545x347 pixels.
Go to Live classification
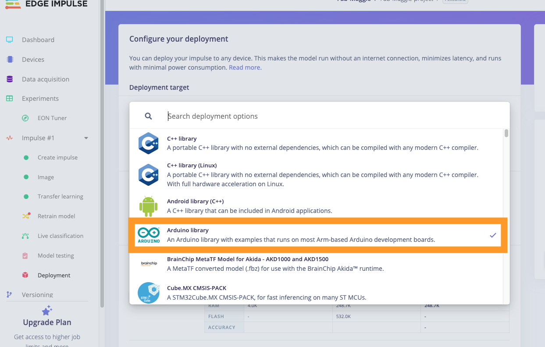point(61,236)
